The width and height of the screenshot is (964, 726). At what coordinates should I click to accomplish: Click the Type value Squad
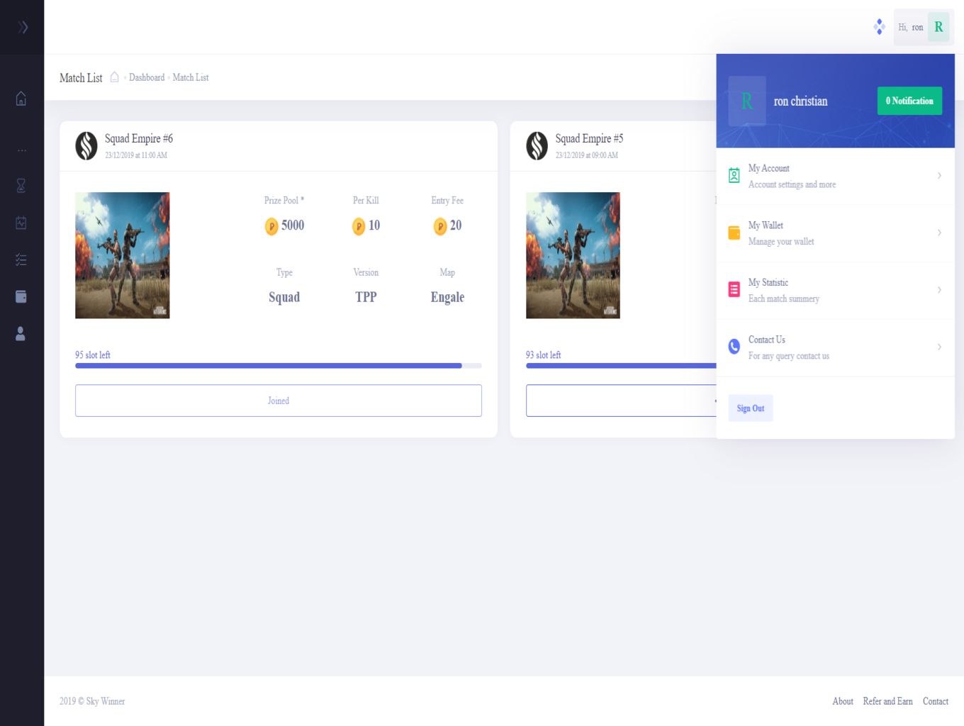(x=284, y=297)
